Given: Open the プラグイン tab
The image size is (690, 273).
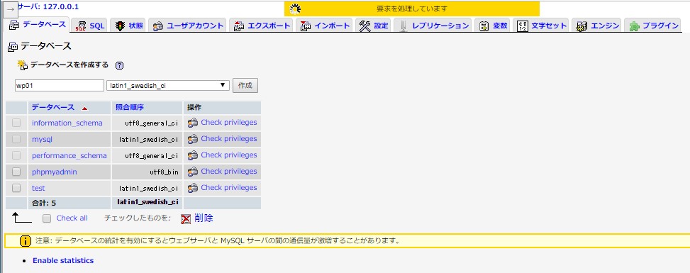Looking at the screenshot, I should [653, 26].
